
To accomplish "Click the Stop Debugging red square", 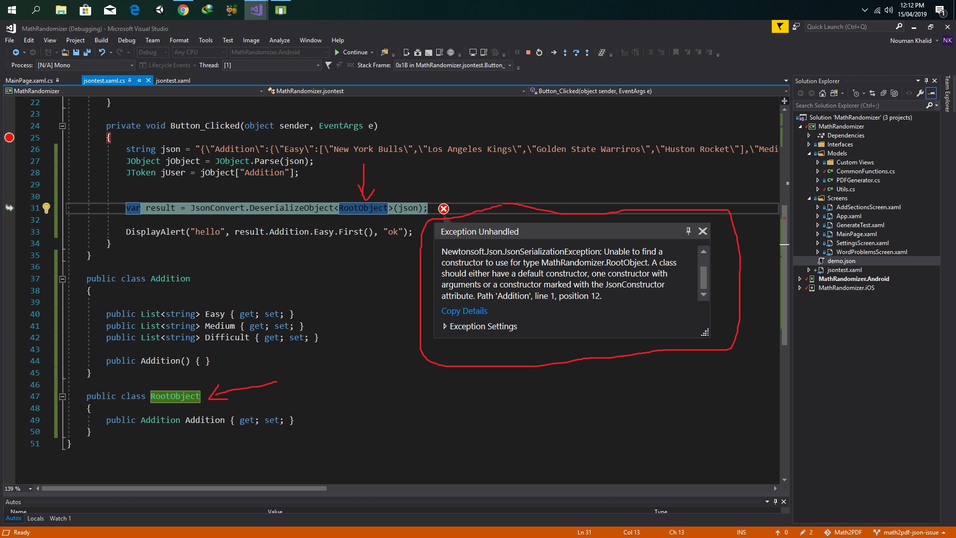I will point(528,52).
